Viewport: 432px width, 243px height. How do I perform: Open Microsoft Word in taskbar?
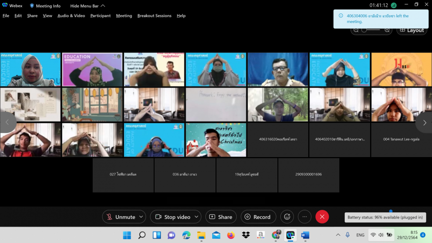click(x=305, y=235)
